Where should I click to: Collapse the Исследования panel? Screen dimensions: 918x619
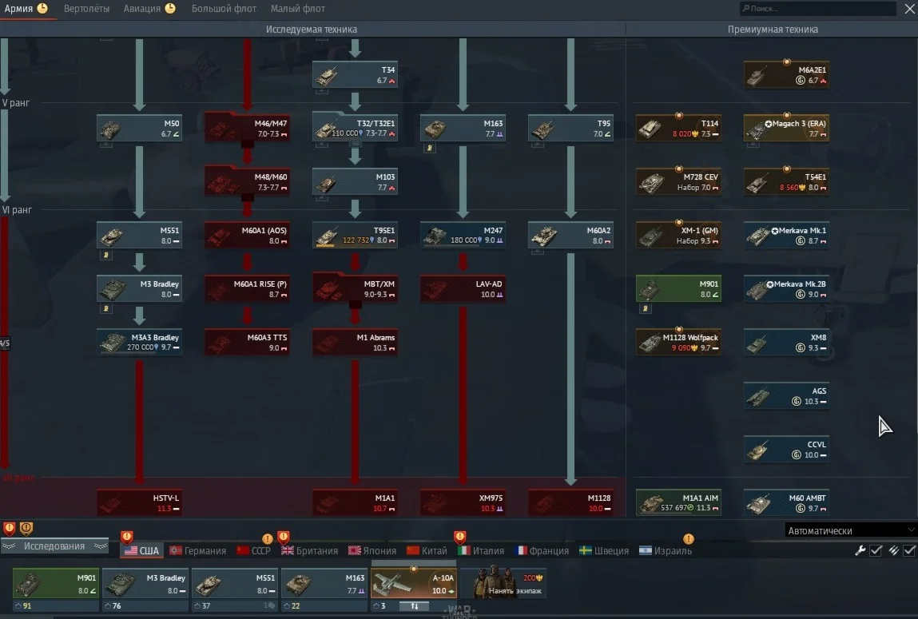click(x=54, y=546)
